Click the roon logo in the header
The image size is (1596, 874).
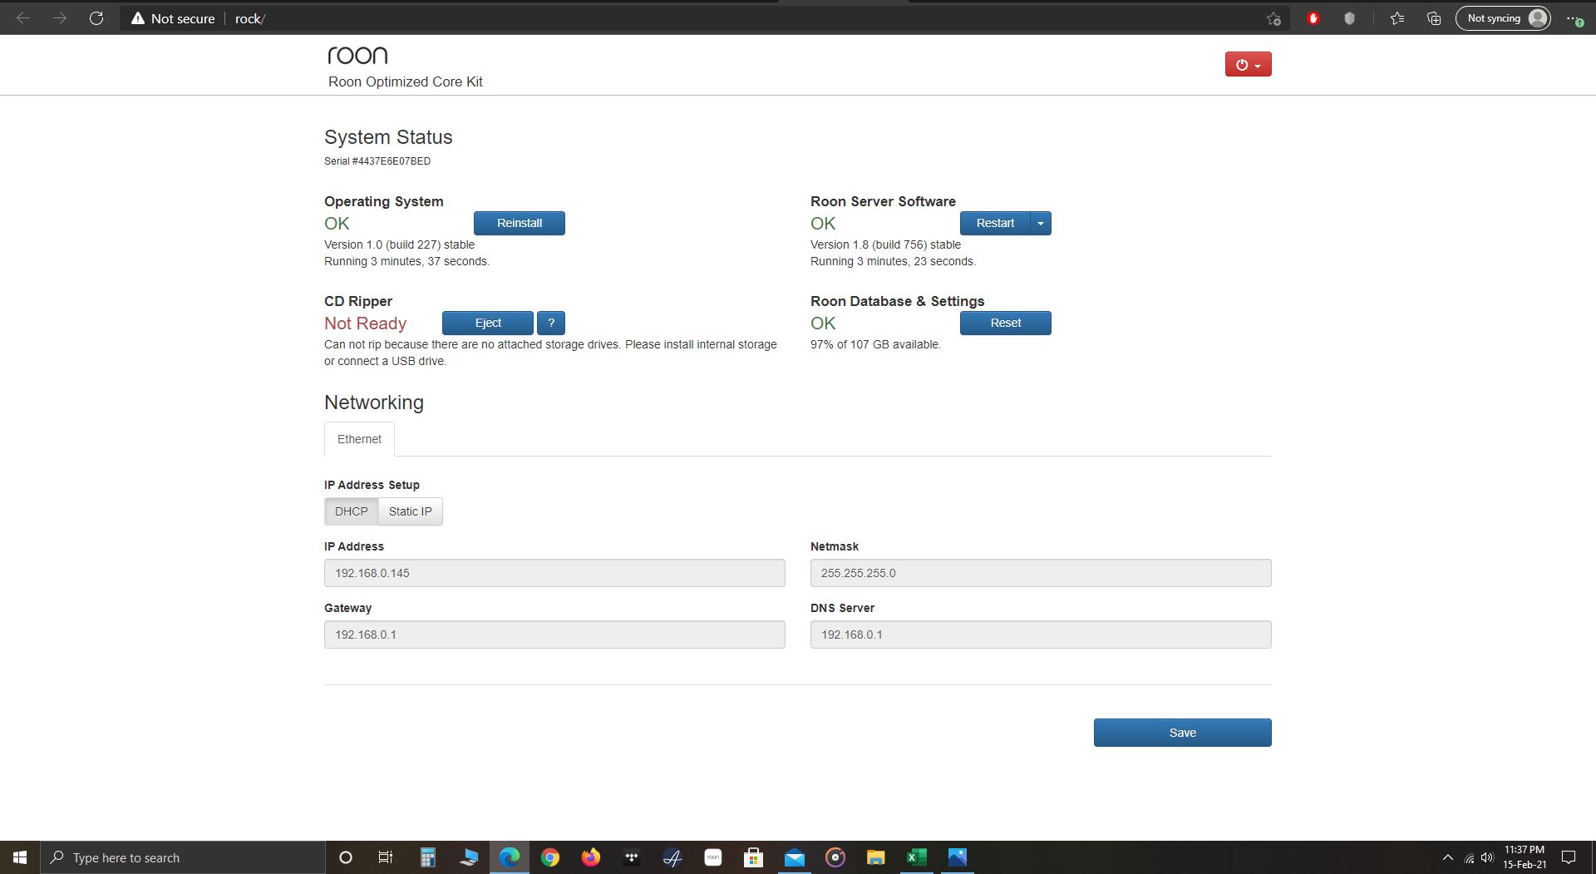pos(357,55)
